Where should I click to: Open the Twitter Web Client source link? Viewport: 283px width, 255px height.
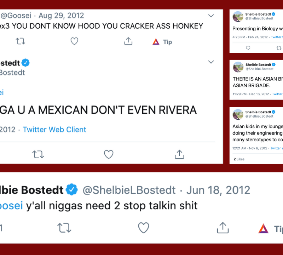[54, 130]
